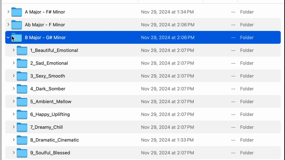Expand the Ab Major - F Minor folder
This screenshot has width=285, height=160.
pyautogui.click(x=8, y=25)
